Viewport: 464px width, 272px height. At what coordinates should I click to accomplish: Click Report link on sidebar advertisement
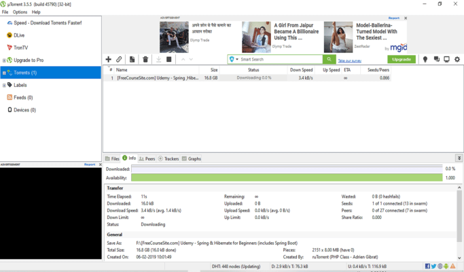click(90, 165)
